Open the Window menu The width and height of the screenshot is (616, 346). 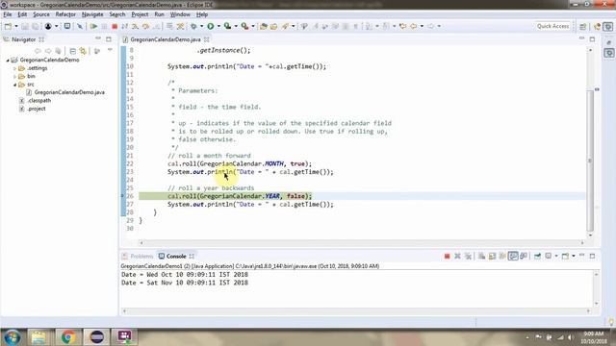(x=180, y=14)
